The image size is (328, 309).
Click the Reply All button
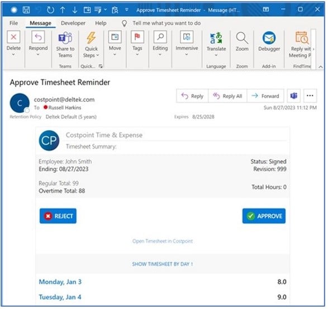pos(227,96)
